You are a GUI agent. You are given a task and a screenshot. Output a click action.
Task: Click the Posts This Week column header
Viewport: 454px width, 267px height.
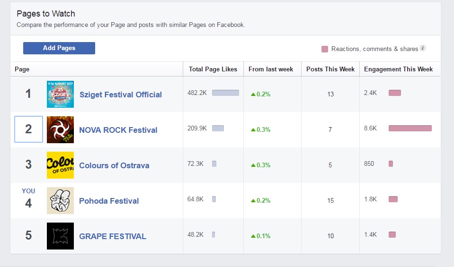coord(330,69)
